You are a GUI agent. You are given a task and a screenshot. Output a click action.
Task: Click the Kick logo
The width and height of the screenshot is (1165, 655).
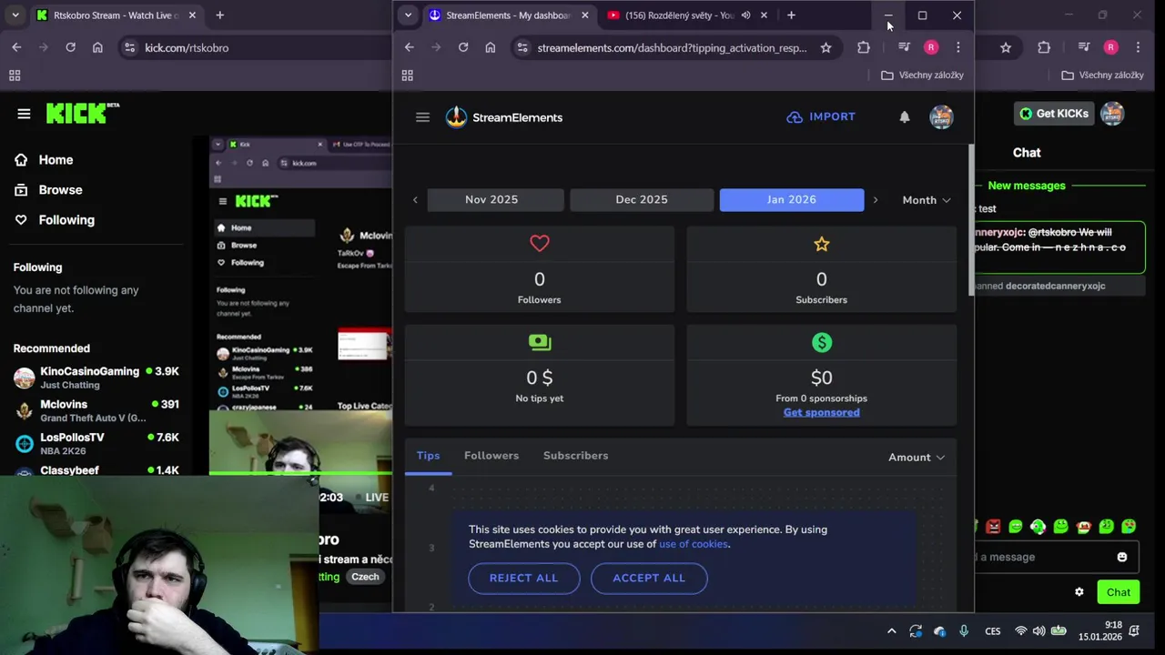click(82, 113)
